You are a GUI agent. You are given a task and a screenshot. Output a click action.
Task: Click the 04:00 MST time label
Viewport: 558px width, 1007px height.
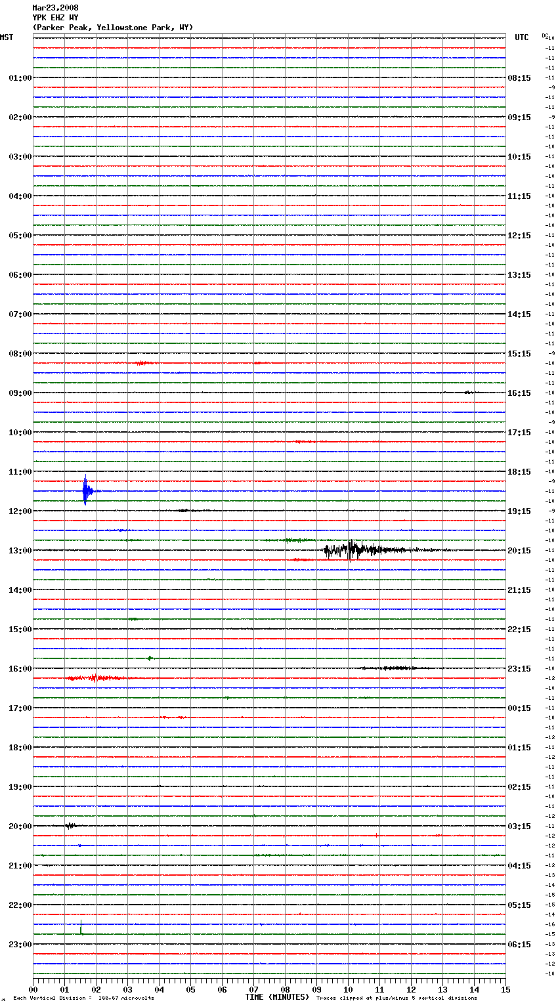tap(20, 196)
